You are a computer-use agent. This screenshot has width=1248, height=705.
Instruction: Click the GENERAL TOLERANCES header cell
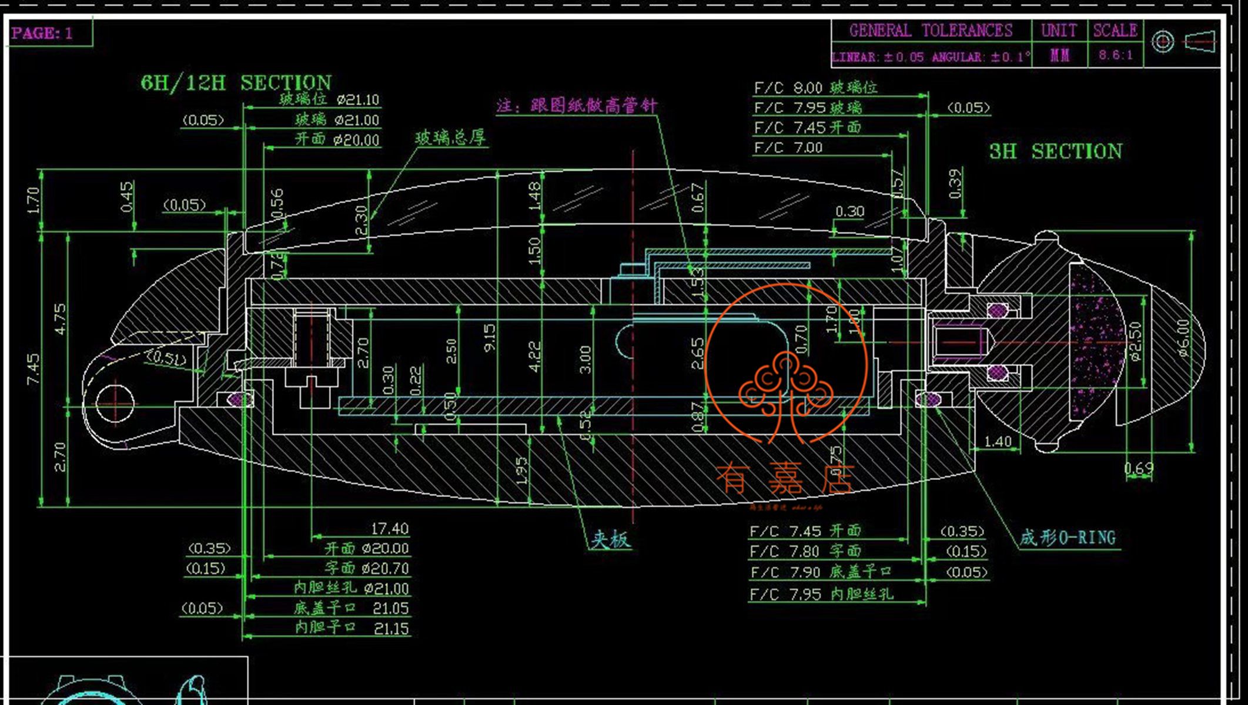click(931, 31)
